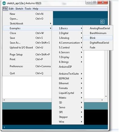119x132 pixels.
Task: Open the Tools menu
Action: (x=28, y=9)
